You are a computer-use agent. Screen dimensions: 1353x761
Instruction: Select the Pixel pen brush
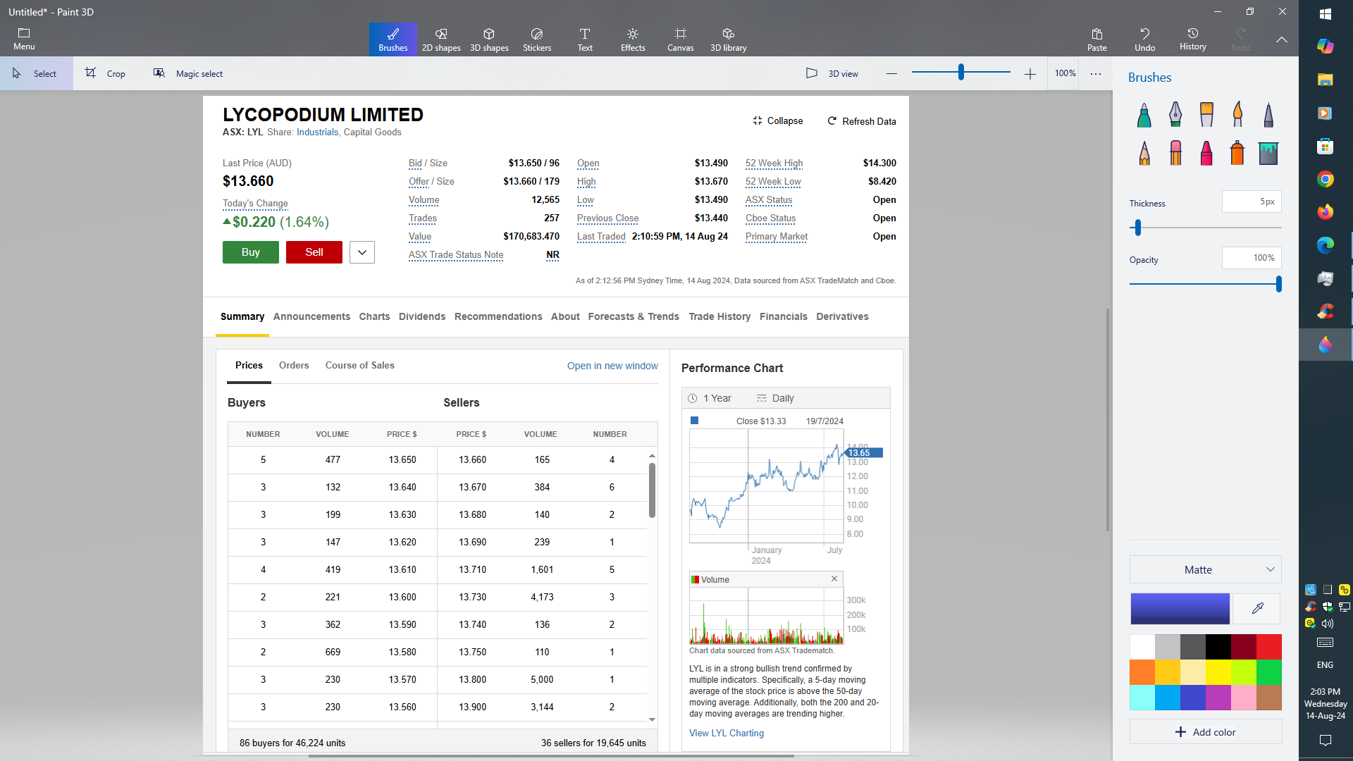click(1268, 114)
